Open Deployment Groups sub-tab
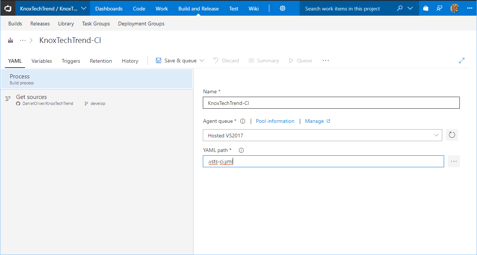This screenshot has height=255, width=477. [141, 24]
